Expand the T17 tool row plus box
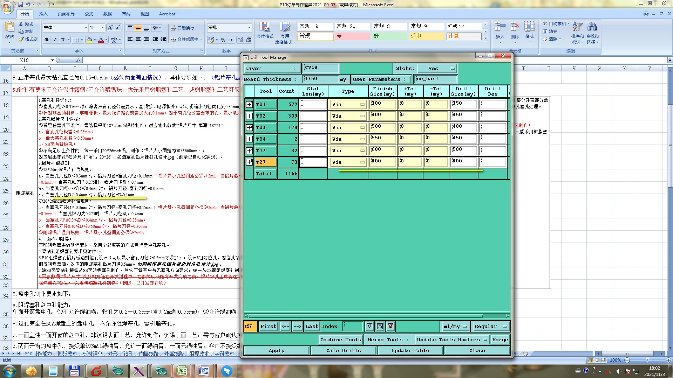This screenshot has width=673, height=378. click(x=249, y=150)
